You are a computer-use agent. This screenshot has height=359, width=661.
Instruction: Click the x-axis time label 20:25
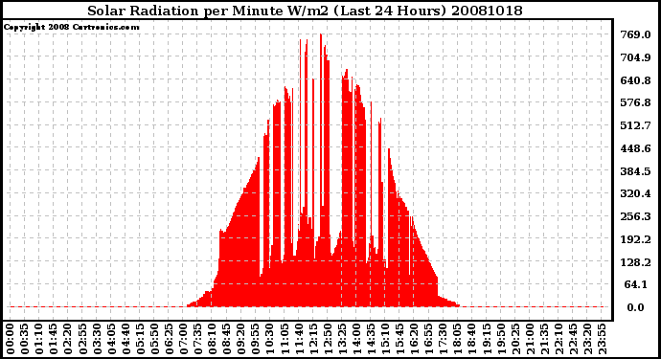tap(515, 339)
